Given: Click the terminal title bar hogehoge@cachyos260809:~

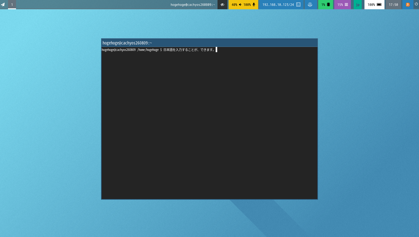Looking at the screenshot, I should [x=209, y=43].
